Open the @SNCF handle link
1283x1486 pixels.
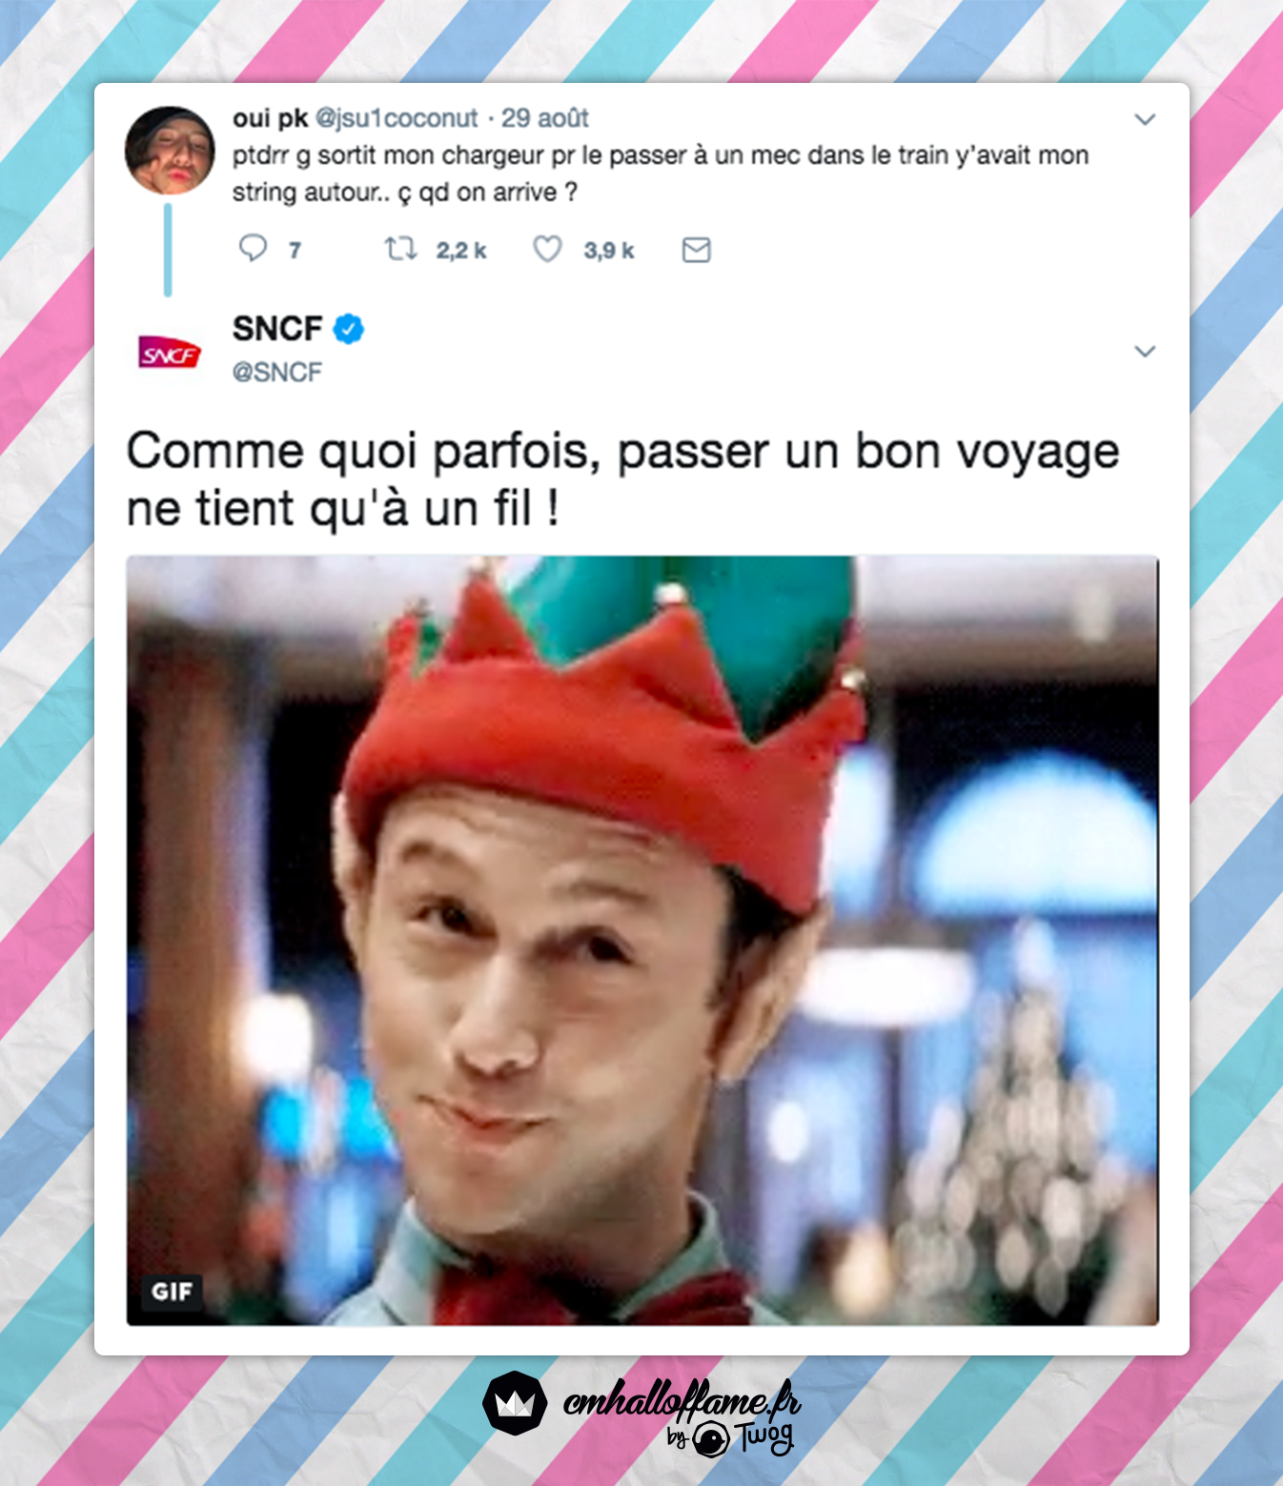coord(277,372)
